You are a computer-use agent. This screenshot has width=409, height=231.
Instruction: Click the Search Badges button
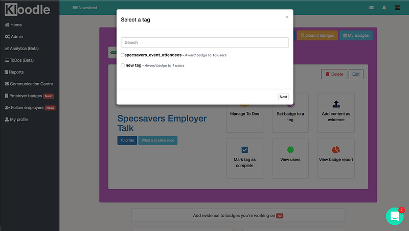click(317, 35)
